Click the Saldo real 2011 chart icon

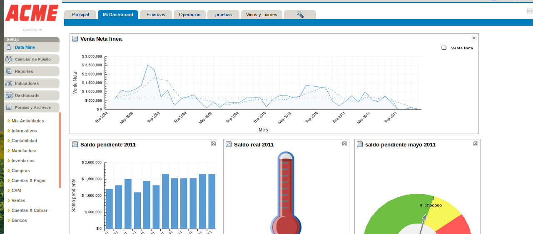(x=229, y=144)
